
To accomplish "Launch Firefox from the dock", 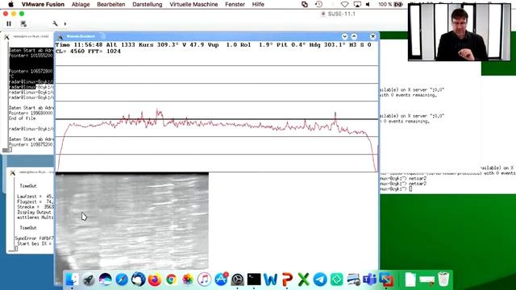I will tap(155, 280).
